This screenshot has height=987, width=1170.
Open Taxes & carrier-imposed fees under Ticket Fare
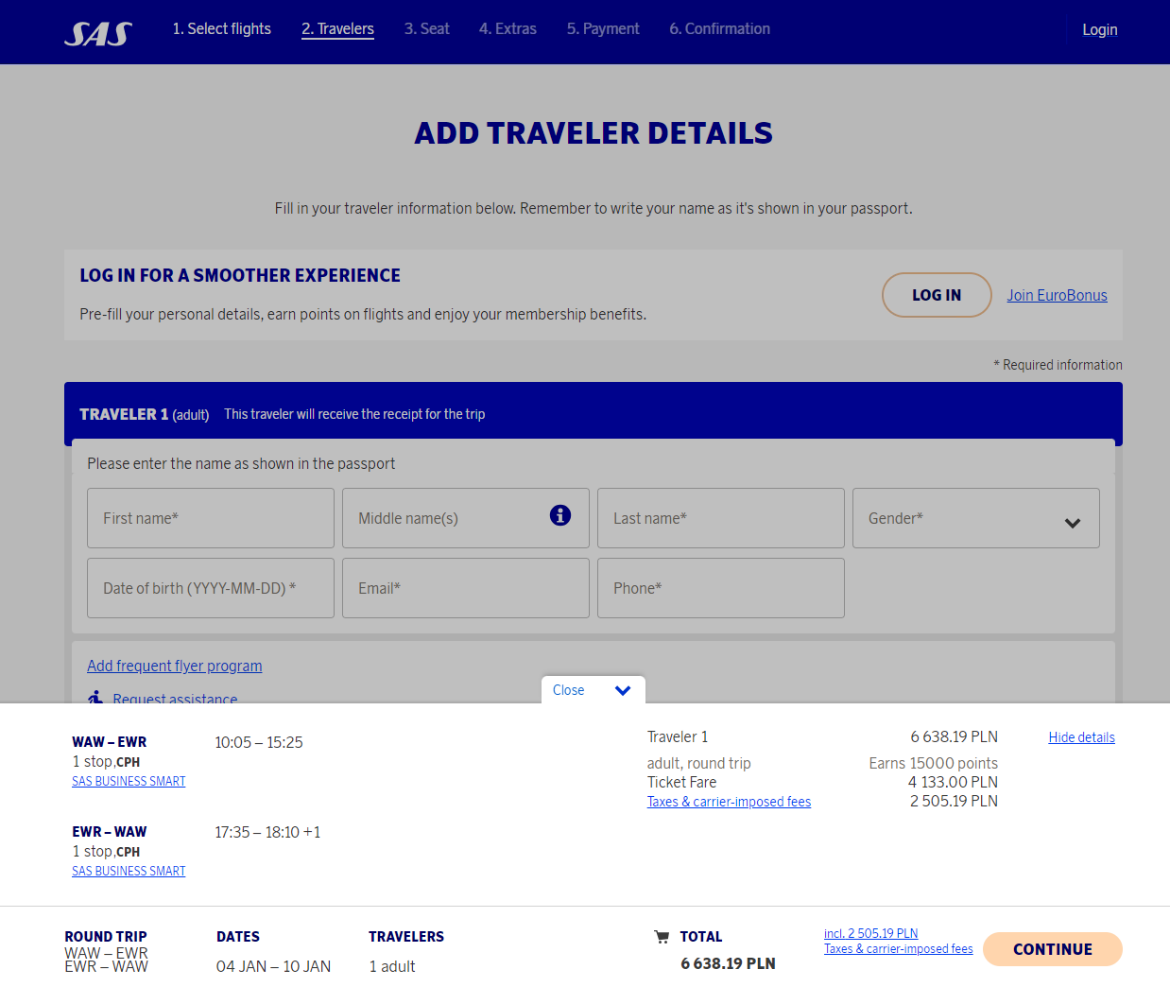click(729, 802)
